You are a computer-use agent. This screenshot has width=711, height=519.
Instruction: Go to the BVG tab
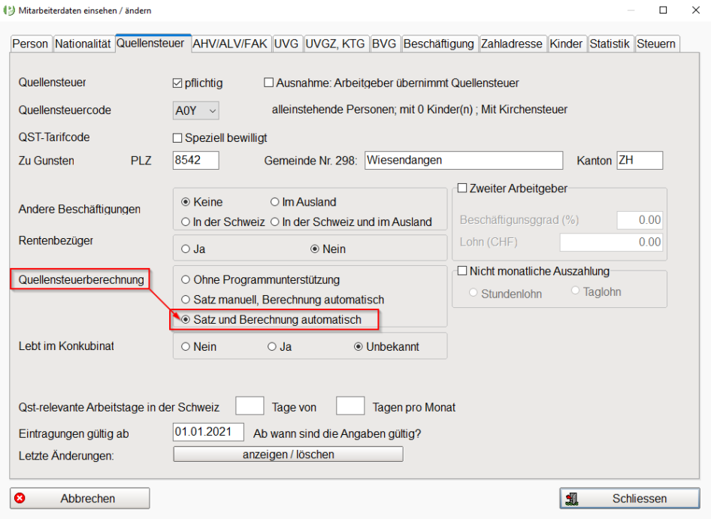click(385, 44)
